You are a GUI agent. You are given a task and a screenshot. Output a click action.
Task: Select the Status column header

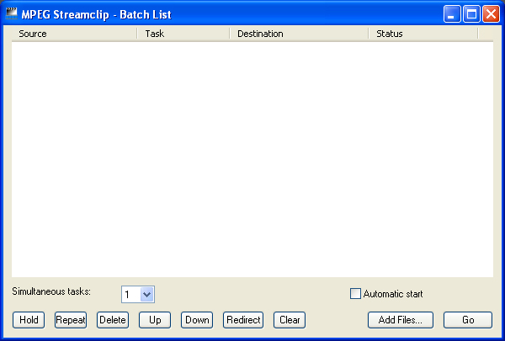[423, 34]
